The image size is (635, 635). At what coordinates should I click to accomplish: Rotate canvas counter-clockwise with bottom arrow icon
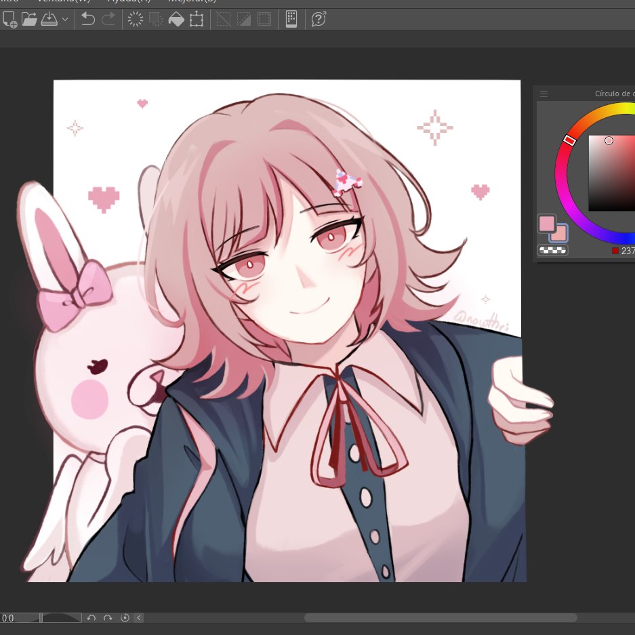click(91, 618)
